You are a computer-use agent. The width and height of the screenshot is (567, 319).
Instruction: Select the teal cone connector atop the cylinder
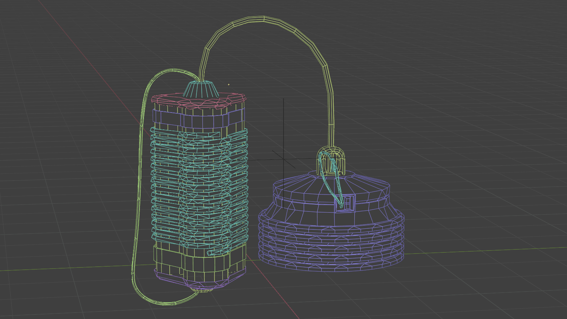pyautogui.click(x=201, y=90)
